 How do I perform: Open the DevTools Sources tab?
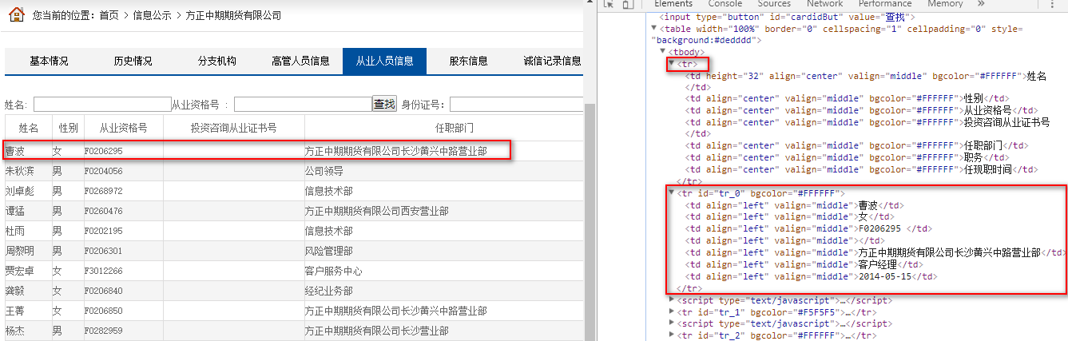(774, 4)
